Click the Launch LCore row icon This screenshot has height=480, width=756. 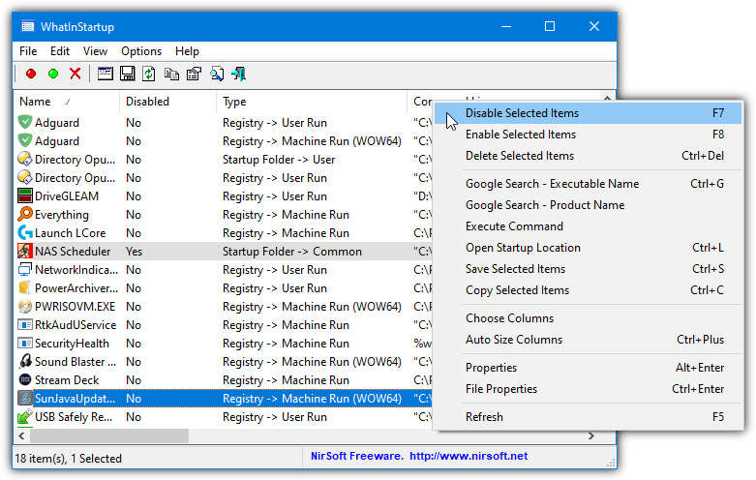tap(24, 233)
